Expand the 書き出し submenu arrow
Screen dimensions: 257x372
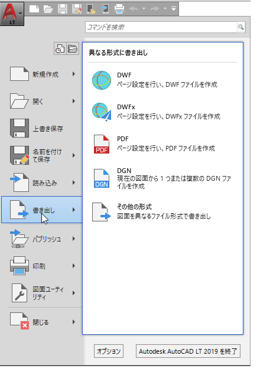point(74,210)
